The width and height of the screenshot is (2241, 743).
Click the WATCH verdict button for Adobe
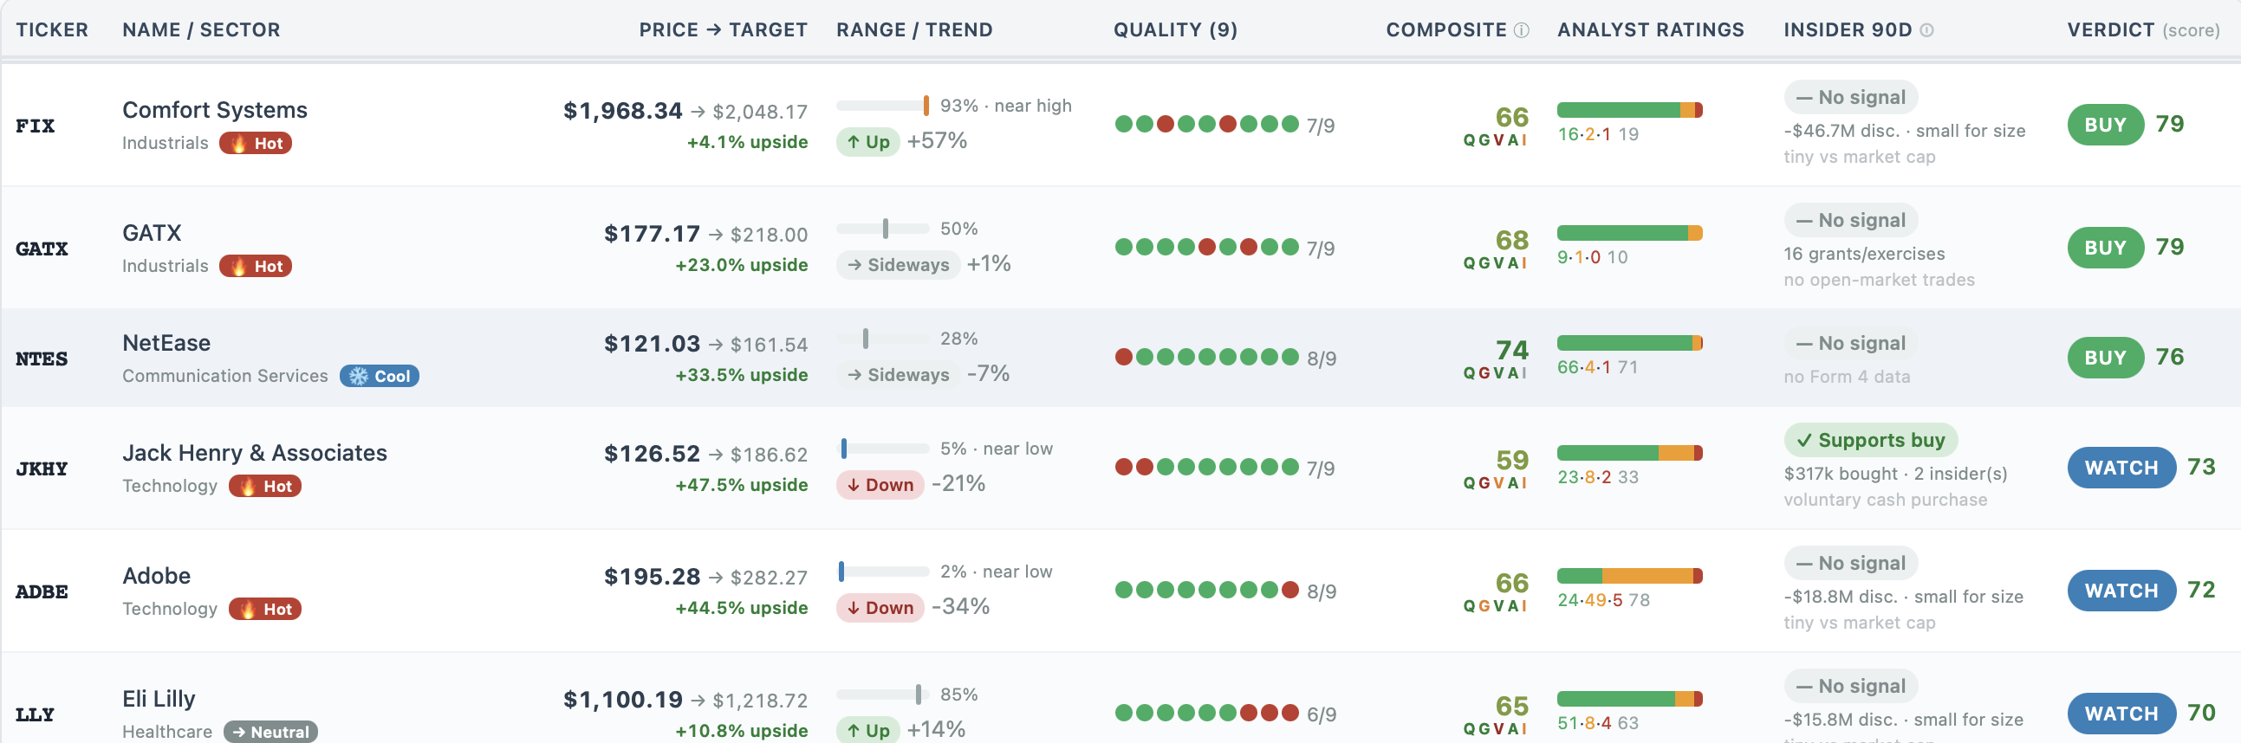tap(2121, 591)
